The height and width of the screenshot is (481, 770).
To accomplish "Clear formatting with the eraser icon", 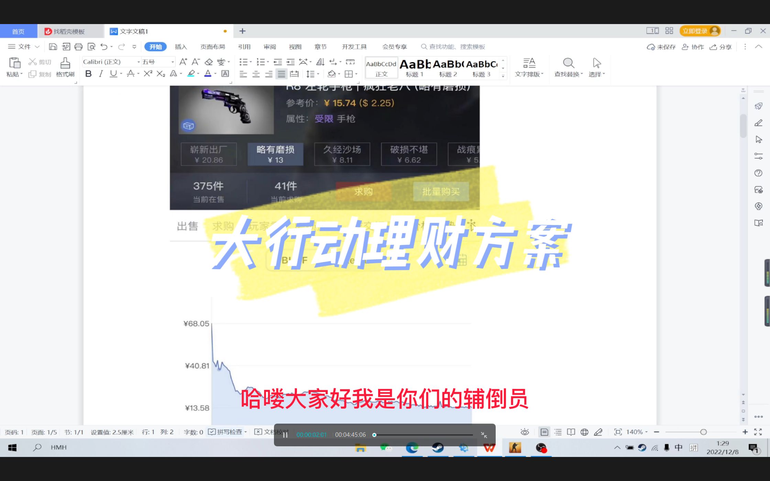I will click(209, 62).
